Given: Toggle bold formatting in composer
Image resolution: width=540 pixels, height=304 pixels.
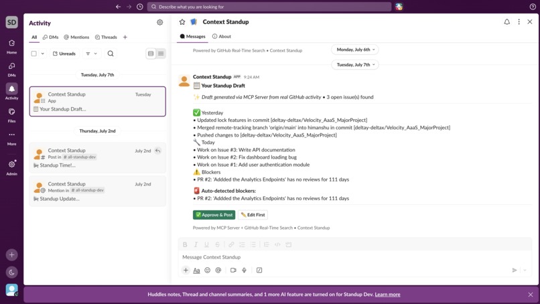Looking at the screenshot, I should tap(185, 244).
